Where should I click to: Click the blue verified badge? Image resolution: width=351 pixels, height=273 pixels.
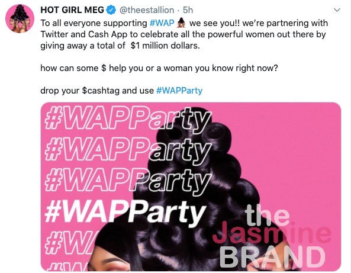(111, 10)
